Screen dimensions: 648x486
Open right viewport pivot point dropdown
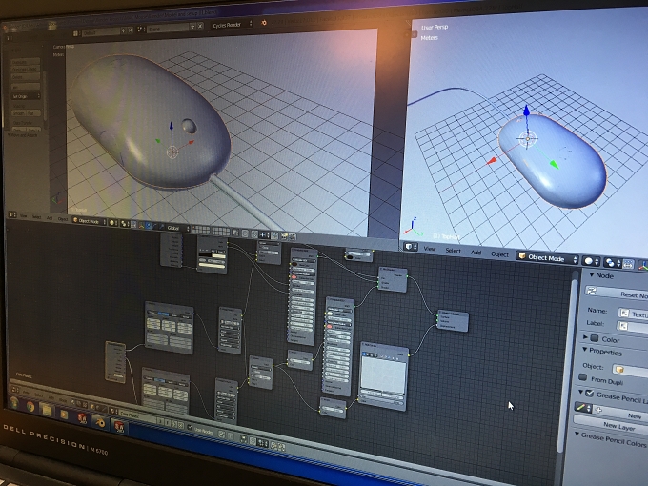(x=613, y=262)
